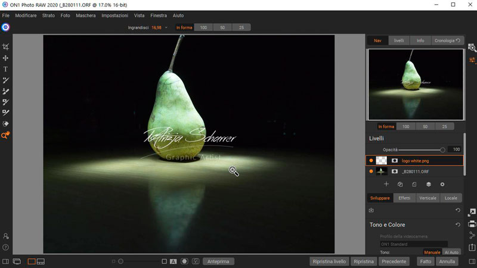Image resolution: width=477 pixels, height=268 pixels.
Task: Add a new layer with plus icon
Action: coord(386,184)
